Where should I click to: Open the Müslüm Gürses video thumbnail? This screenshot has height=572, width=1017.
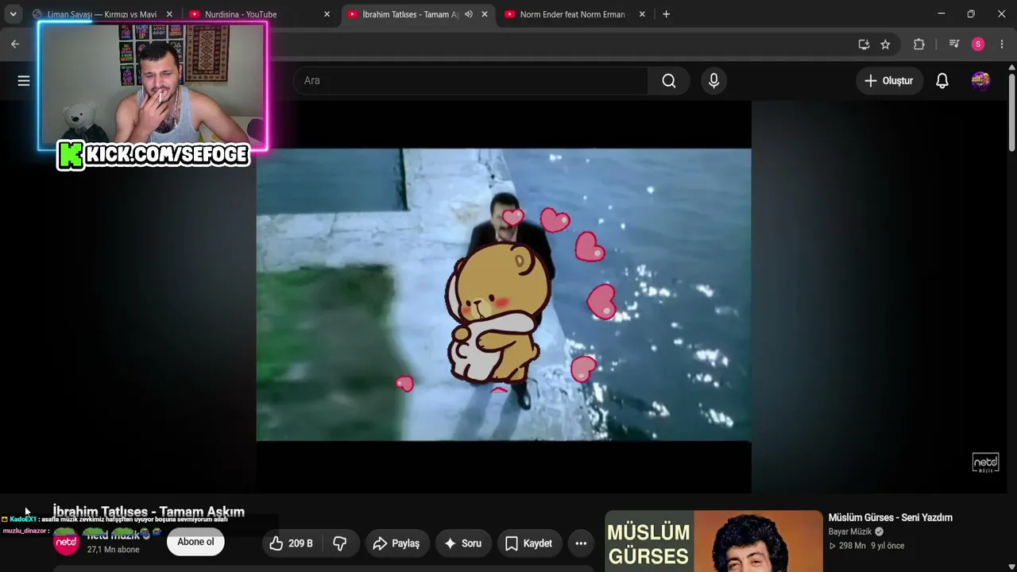click(x=713, y=541)
